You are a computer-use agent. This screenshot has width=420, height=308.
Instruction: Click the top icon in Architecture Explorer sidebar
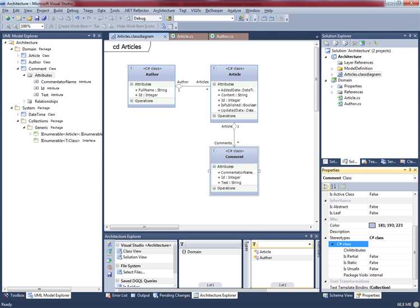point(110,244)
